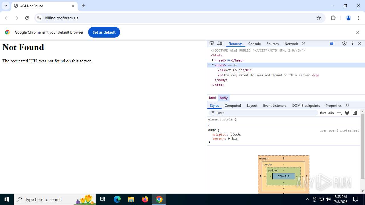Expand the head element node
This screenshot has height=205, width=365.
(213, 60)
